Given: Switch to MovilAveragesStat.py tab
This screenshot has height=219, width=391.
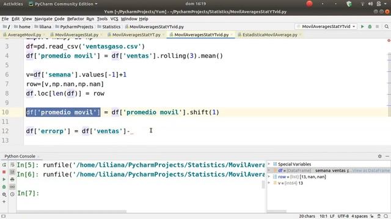Looking at the screenshot, I should tap(76, 35).
